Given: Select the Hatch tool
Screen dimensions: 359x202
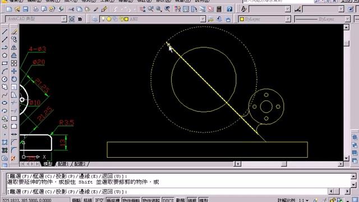Looking at the screenshot, I should coord(4,143).
